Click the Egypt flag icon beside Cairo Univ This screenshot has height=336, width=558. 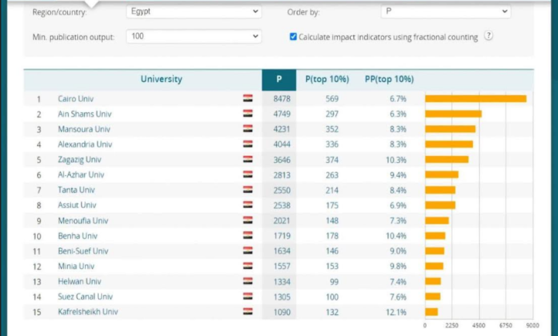click(248, 99)
